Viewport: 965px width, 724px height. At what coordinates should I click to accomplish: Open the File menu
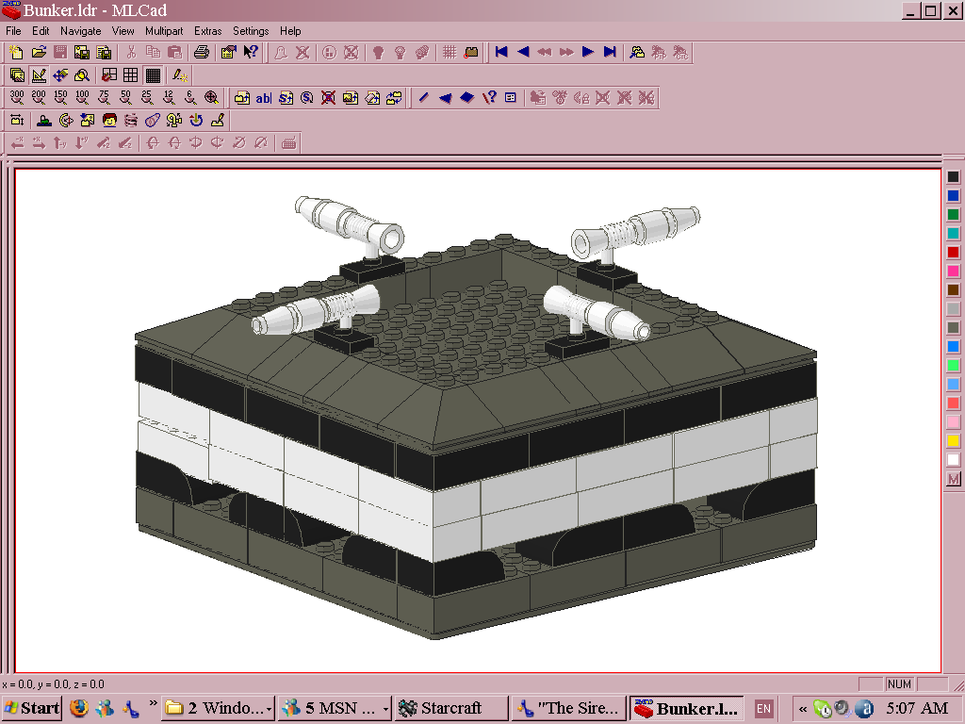pyautogui.click(x=13, y=31)
